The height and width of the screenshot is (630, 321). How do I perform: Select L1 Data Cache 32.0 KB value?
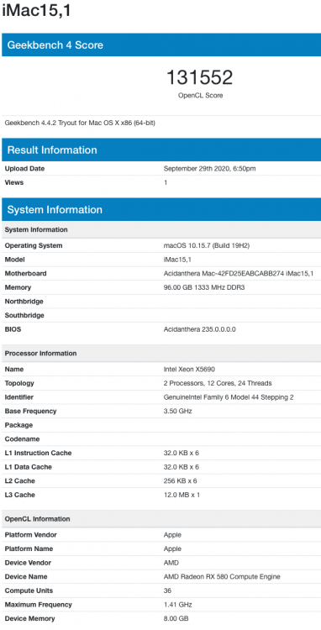(x=182, y=467)
